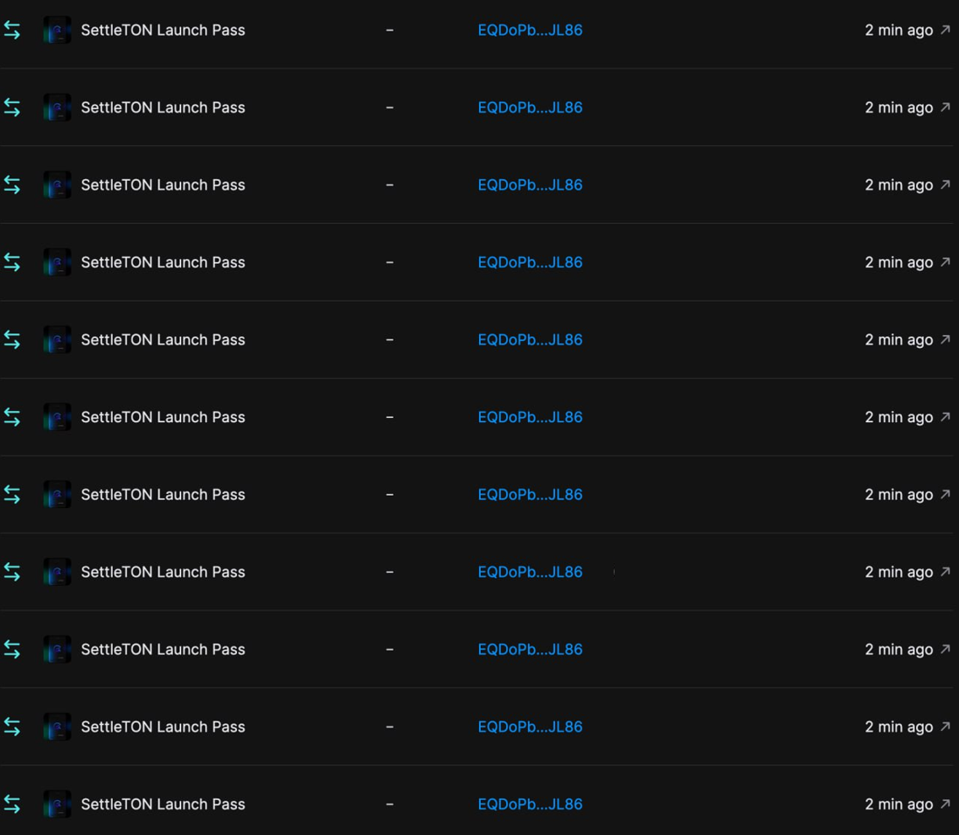The image size is (959, 835).
Task: Click the '2 min ago' timestamp in the eighth row
Action: (x=899, y=572)
